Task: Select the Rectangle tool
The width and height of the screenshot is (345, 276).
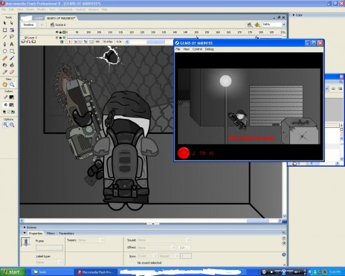Action: [12, 51]
